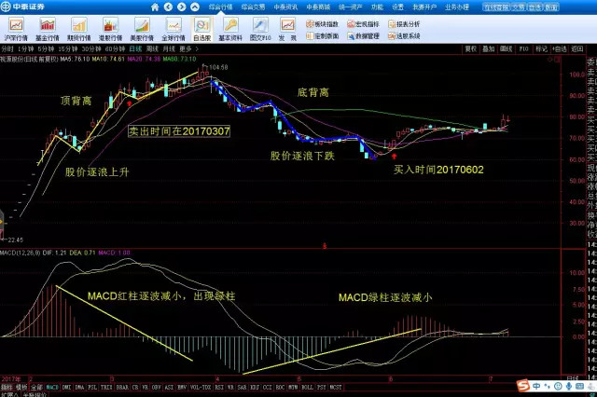This screenshot has width=597, height=397.
Task: Switch to 月线 monthly period
Action: point(169,48)
